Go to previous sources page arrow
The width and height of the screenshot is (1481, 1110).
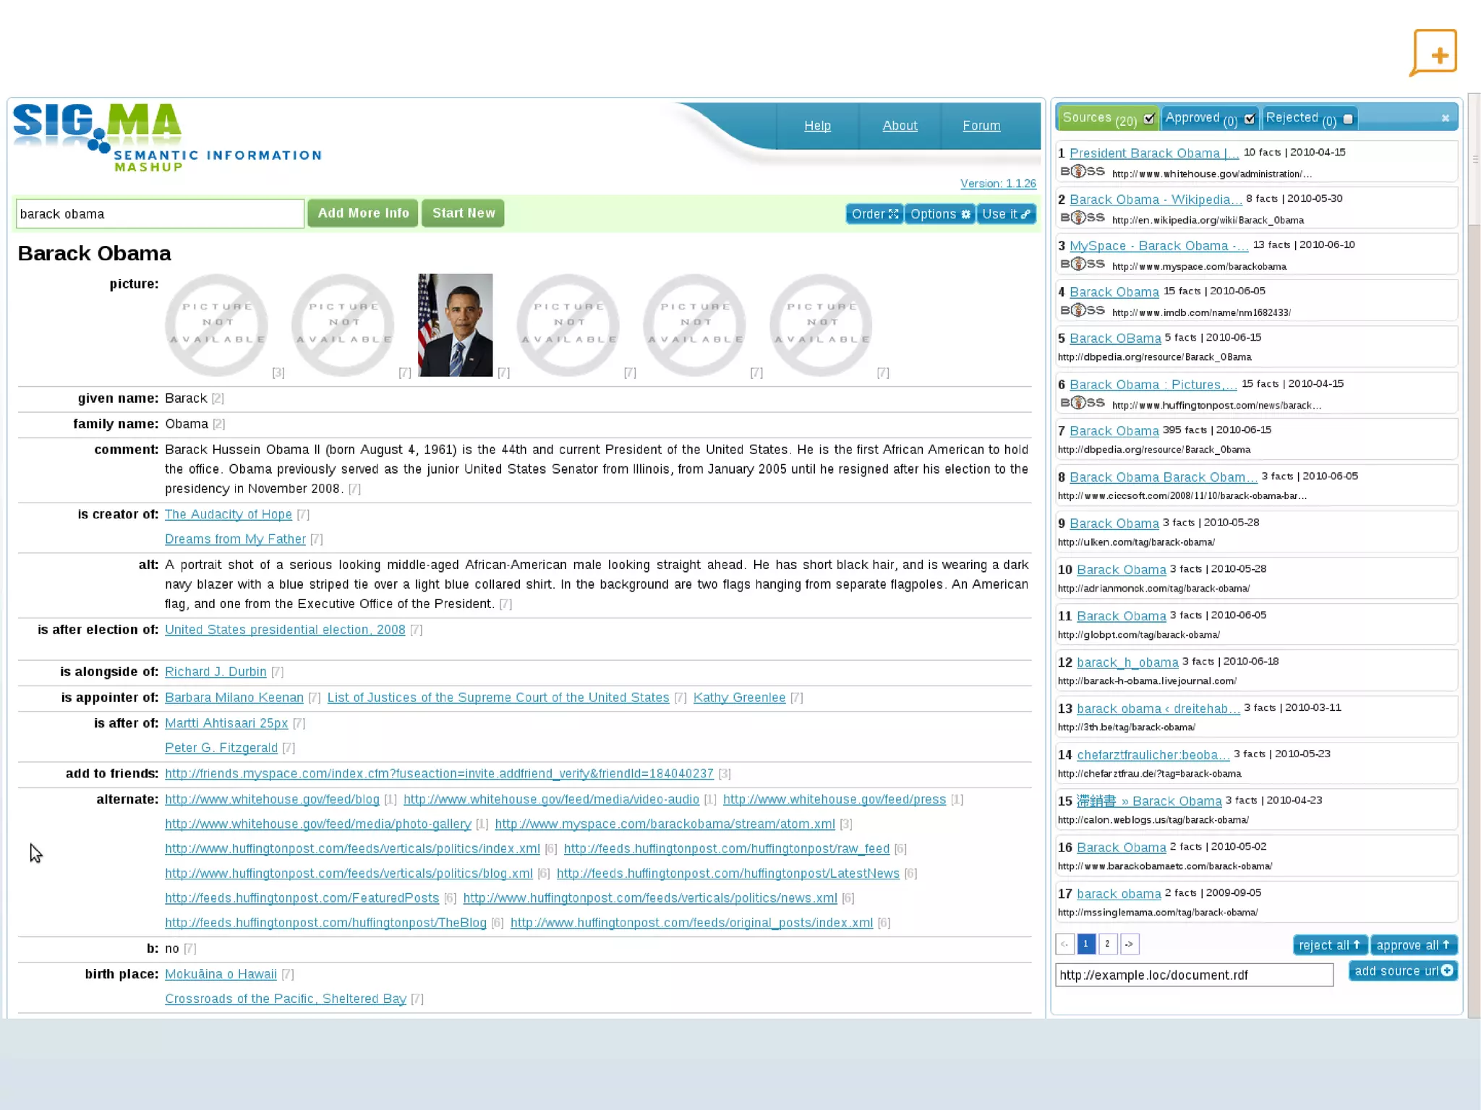[1064, 944]
